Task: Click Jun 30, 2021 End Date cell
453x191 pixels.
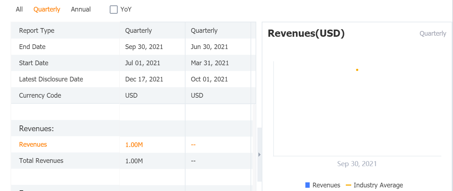Action: coord(209,47)
